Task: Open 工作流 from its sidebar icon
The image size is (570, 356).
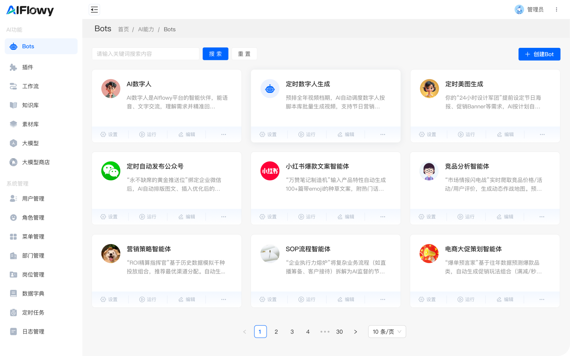Action: [x=13, y=86]
